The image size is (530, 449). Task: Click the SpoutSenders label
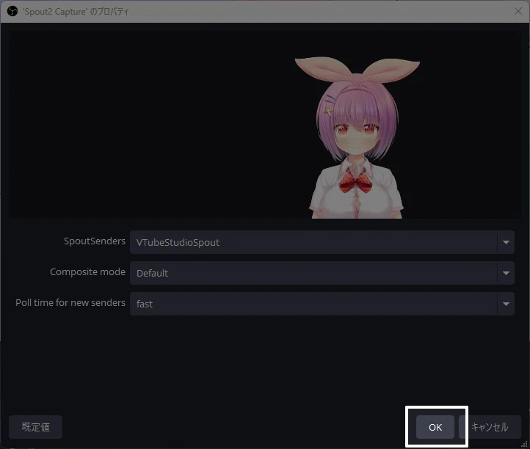tap(95, 241)
